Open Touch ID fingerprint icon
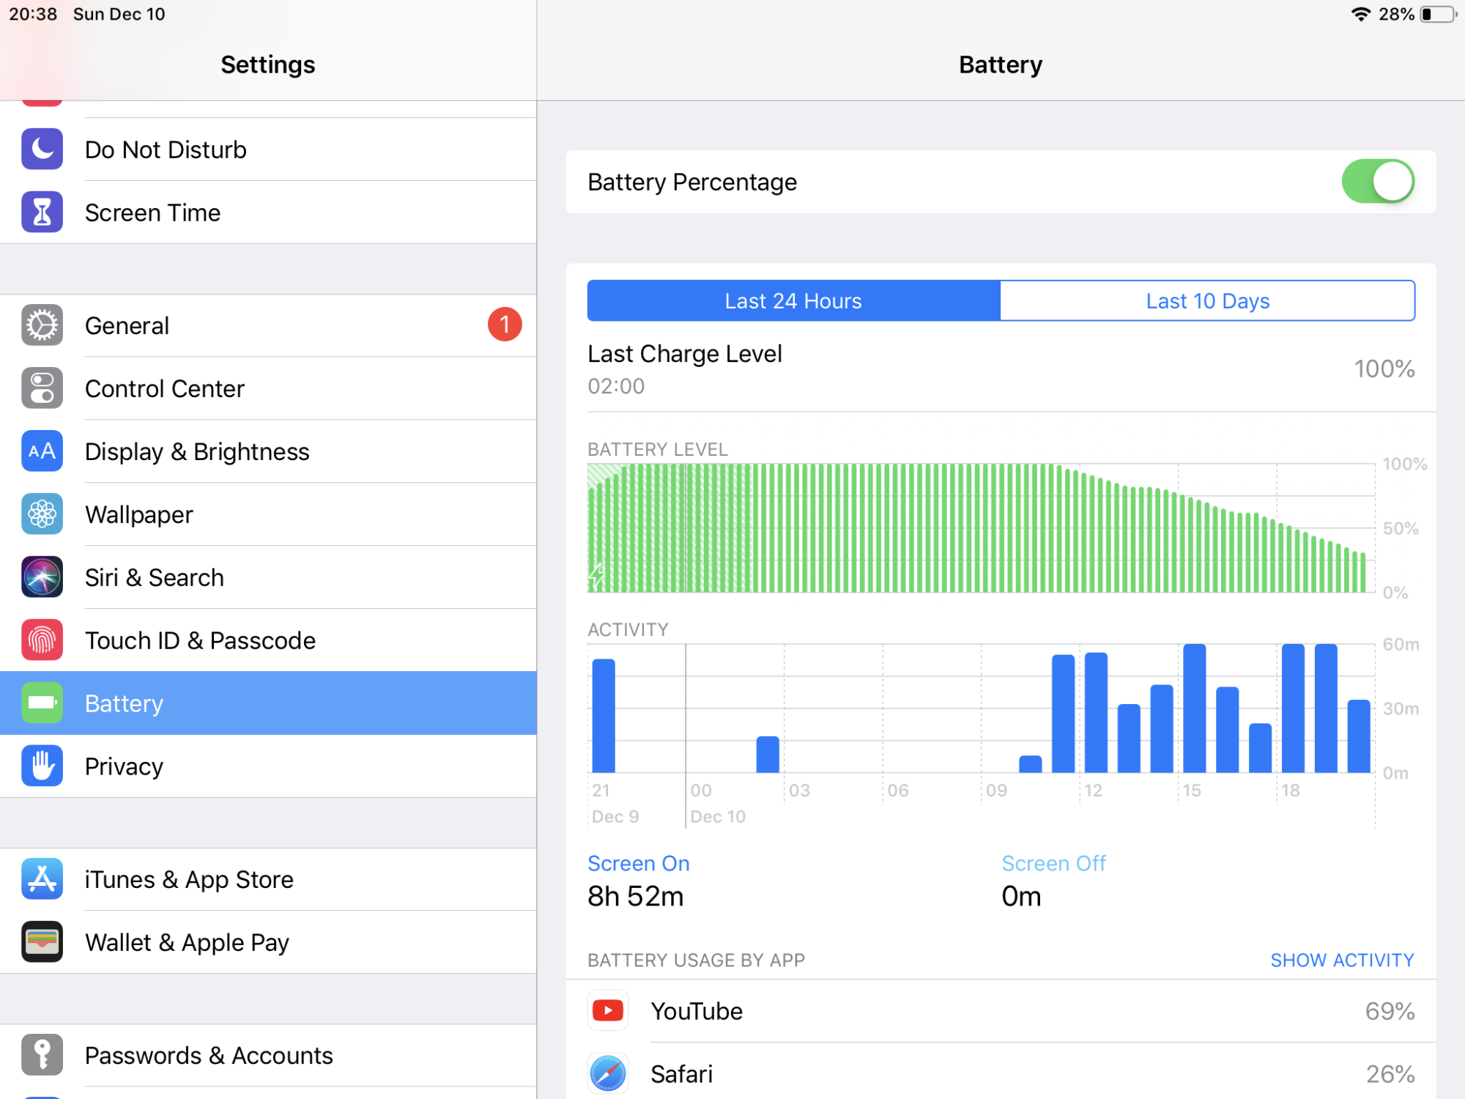The height and width of the screenshot is (1099, 1465). click(x=42, y=640)
